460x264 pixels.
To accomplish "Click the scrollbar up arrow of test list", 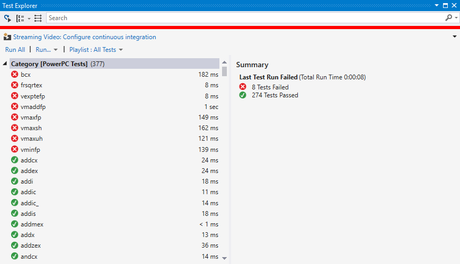I will [x=224, y=62].
